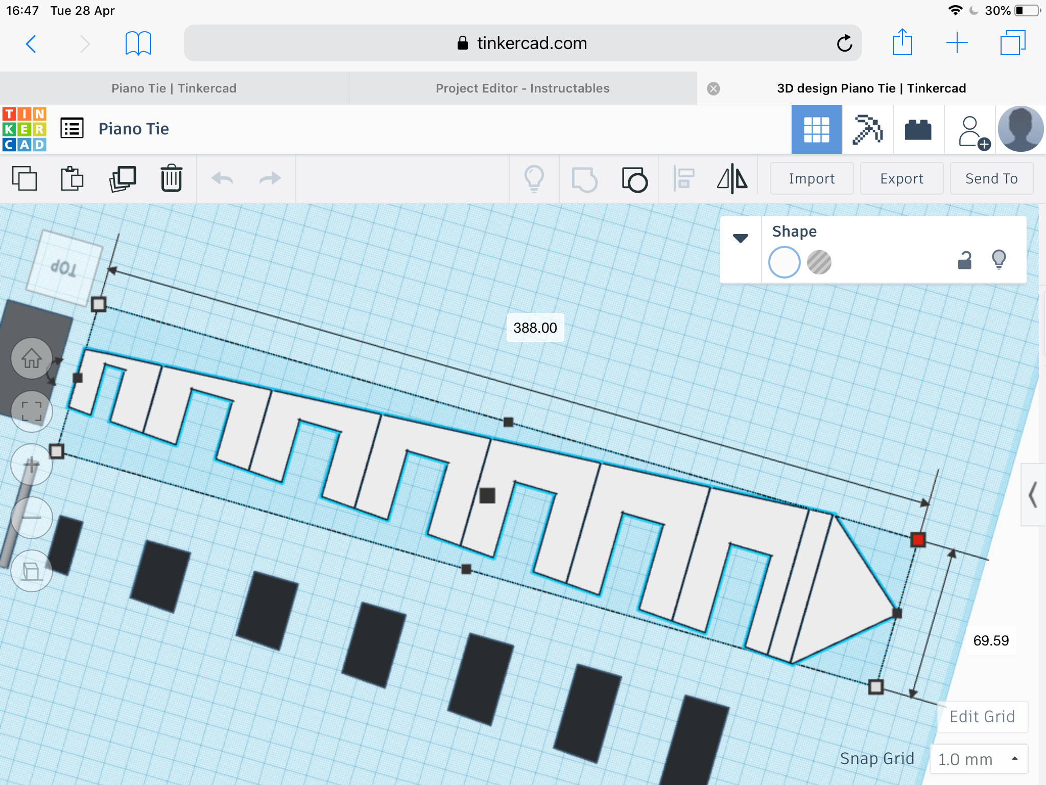Click the Mirror tool
Image resolution: width=1046 pixels, height=785 pixels.
click(x=732, y=179)
